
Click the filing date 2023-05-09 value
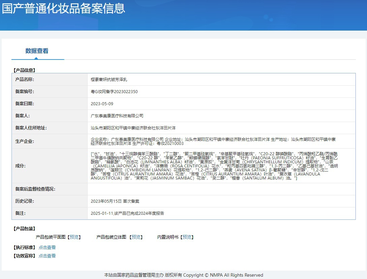click(x=102, y=104)
